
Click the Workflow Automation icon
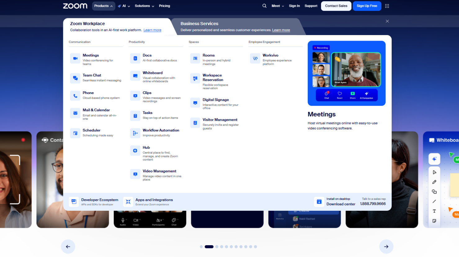[135, 133]
